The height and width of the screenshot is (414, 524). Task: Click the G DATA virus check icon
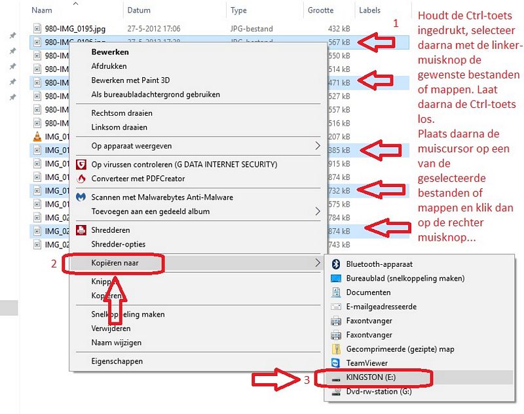[x=81, y=164]
